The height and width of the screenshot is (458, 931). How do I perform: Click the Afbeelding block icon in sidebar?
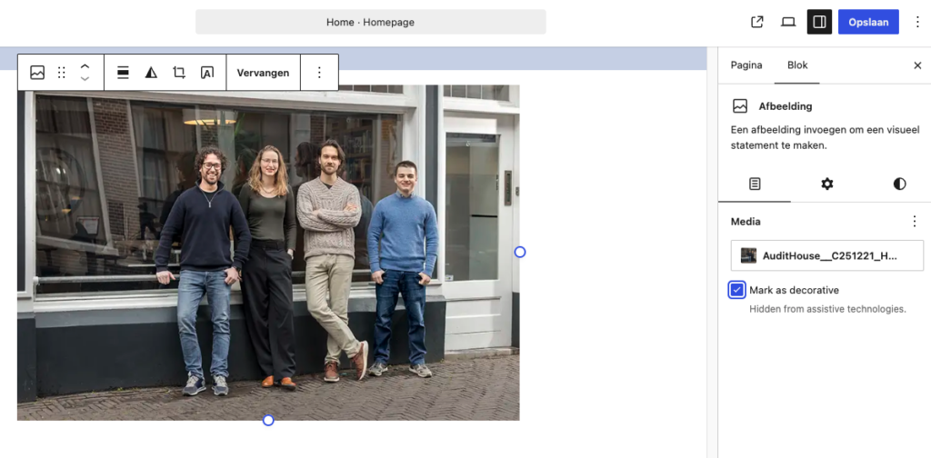pyautogui.click(x=740, y=106)
